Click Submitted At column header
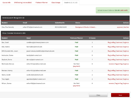The image size is (131, 98). [x=60, y=23]
